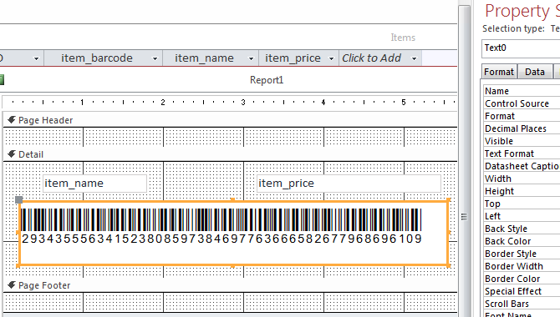Click the Page Header section bar
The width and height of the screenshot is (560, 317).
click(x=231, y=120)
